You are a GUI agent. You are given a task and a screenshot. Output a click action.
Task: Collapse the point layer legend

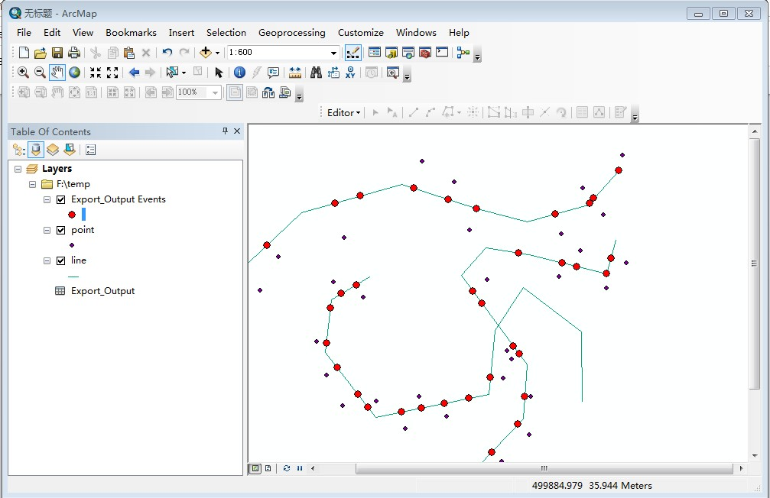click(x=47, y=230)
